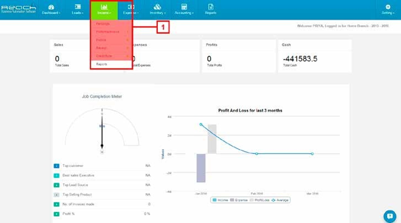Click the January Expense bar in chart
Image resolution: width=401 pixels, height=223 pixels.
[201, 168]
